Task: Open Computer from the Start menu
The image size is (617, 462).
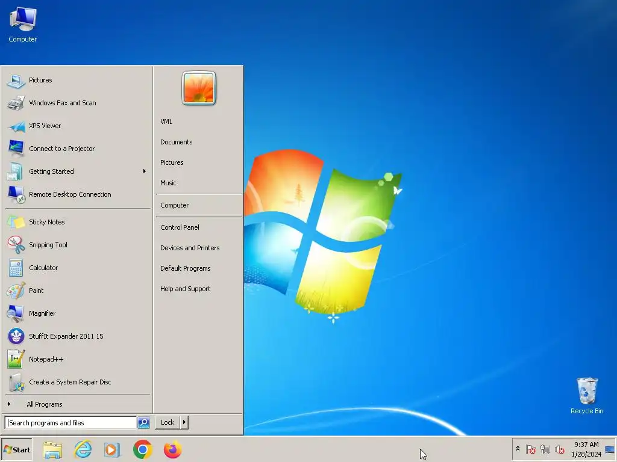Action: (x=174, y=206)
